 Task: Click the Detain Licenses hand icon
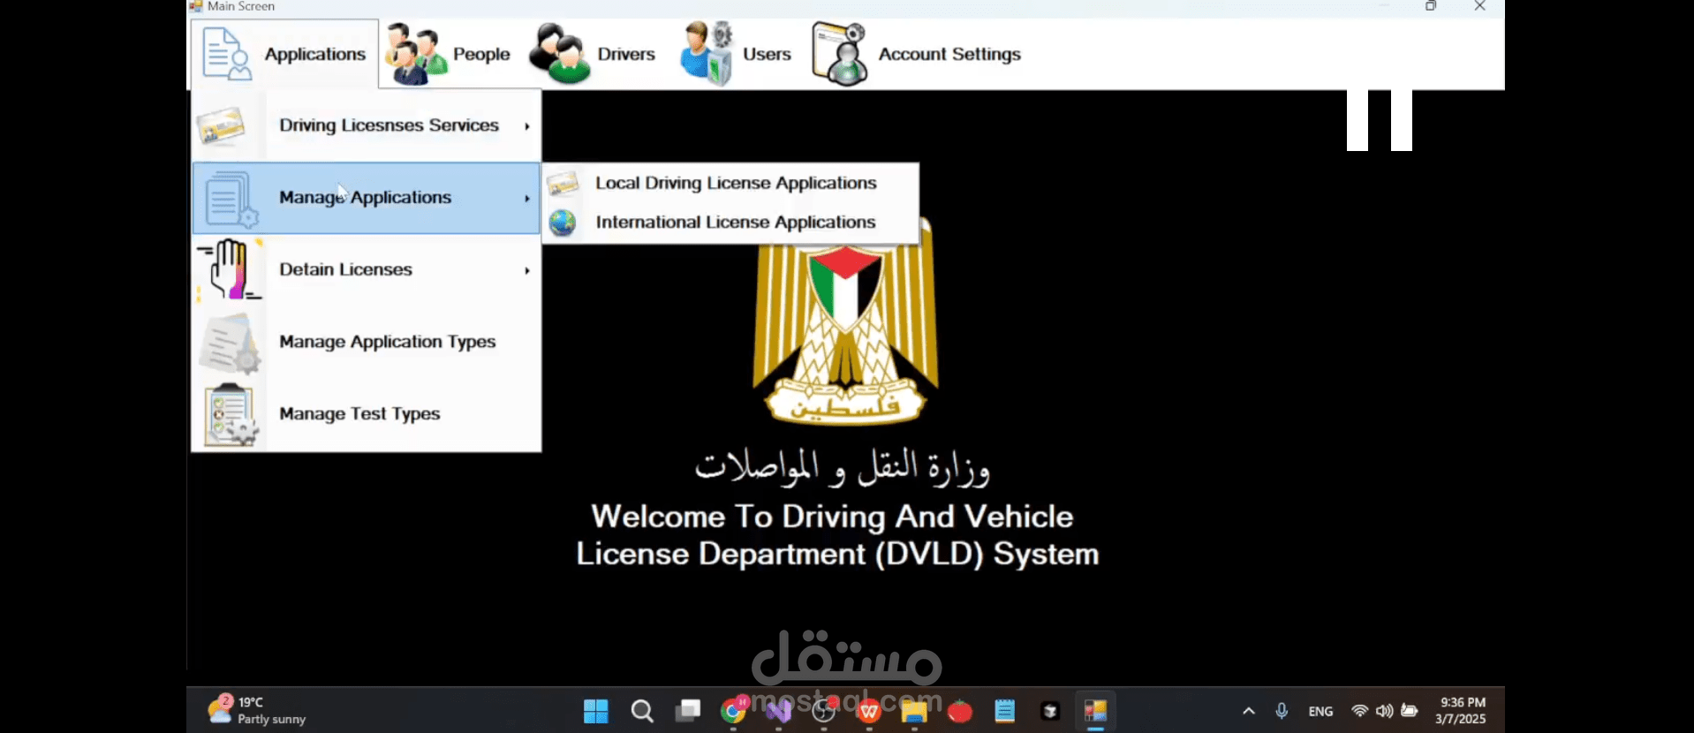[230, 269]
